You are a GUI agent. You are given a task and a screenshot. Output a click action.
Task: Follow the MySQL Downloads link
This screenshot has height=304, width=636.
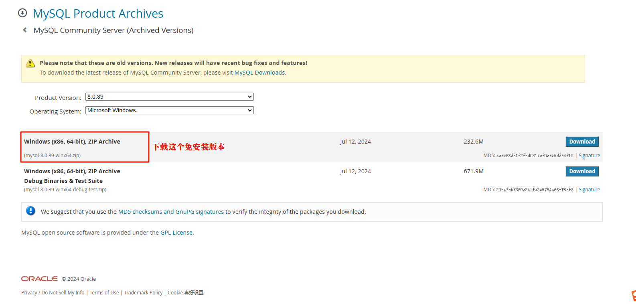(x=260, y=73)
